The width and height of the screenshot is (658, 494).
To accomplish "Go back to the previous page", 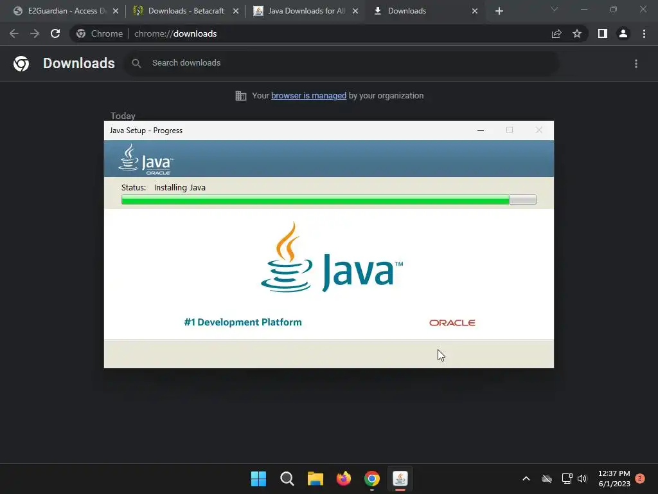I will (14, 33).
